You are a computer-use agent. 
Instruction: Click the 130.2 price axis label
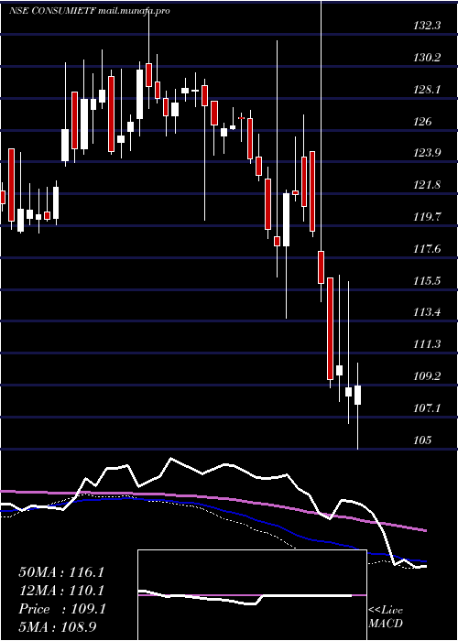(x=427, y=58)
